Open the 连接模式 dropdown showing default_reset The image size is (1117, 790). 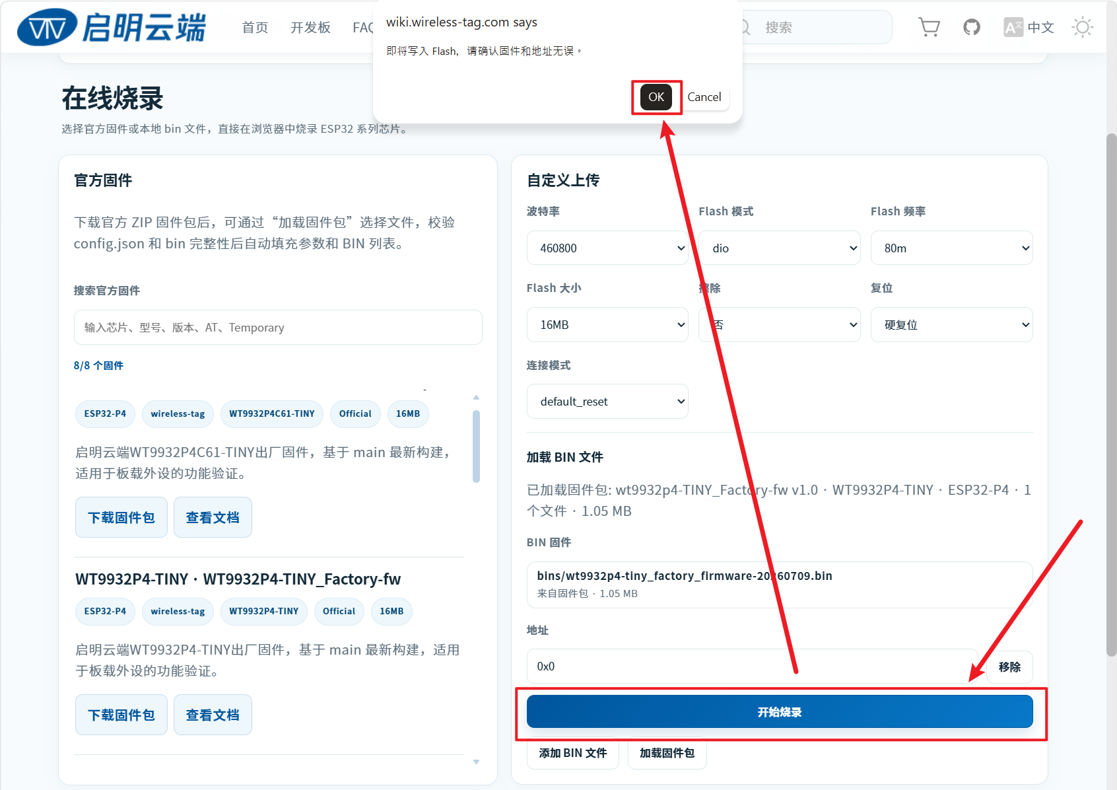tap(607, 401)
